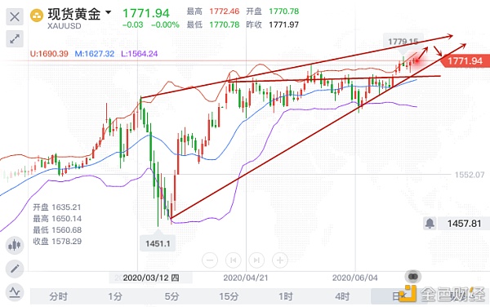Viewport: 490px width, 307px height.
Task: Select the pencil drawing tool
Action: [x=15, y=269]
